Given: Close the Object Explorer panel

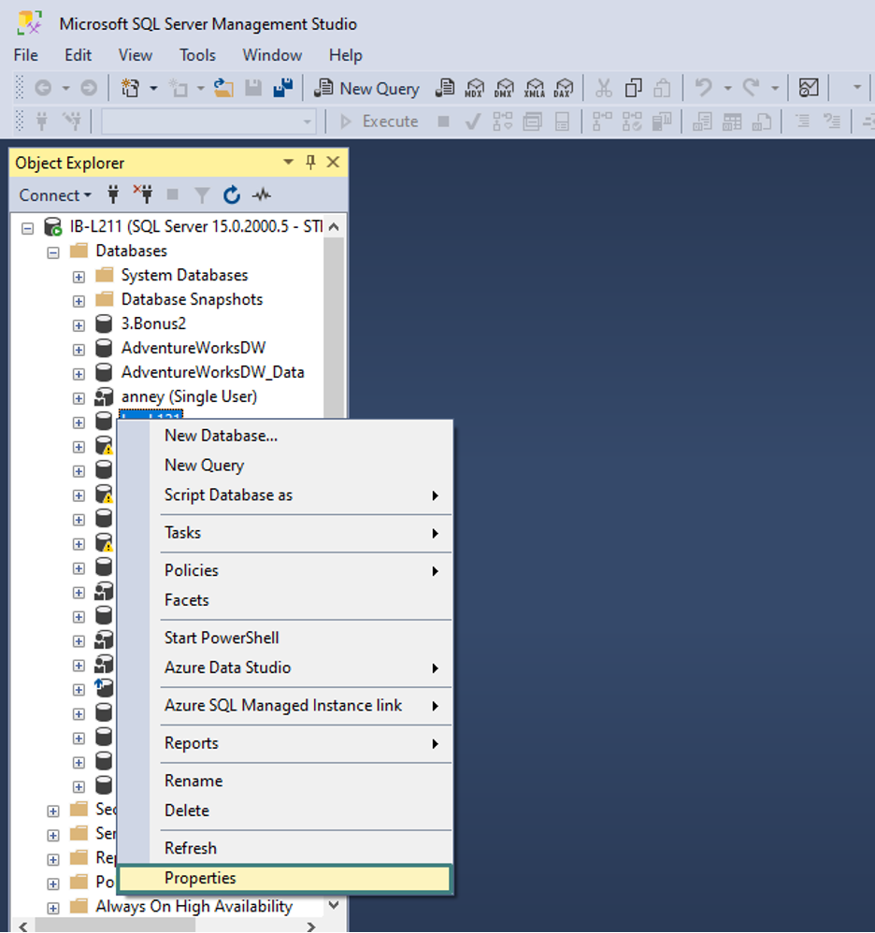Looking at the screenshot, I should (333, 162).
